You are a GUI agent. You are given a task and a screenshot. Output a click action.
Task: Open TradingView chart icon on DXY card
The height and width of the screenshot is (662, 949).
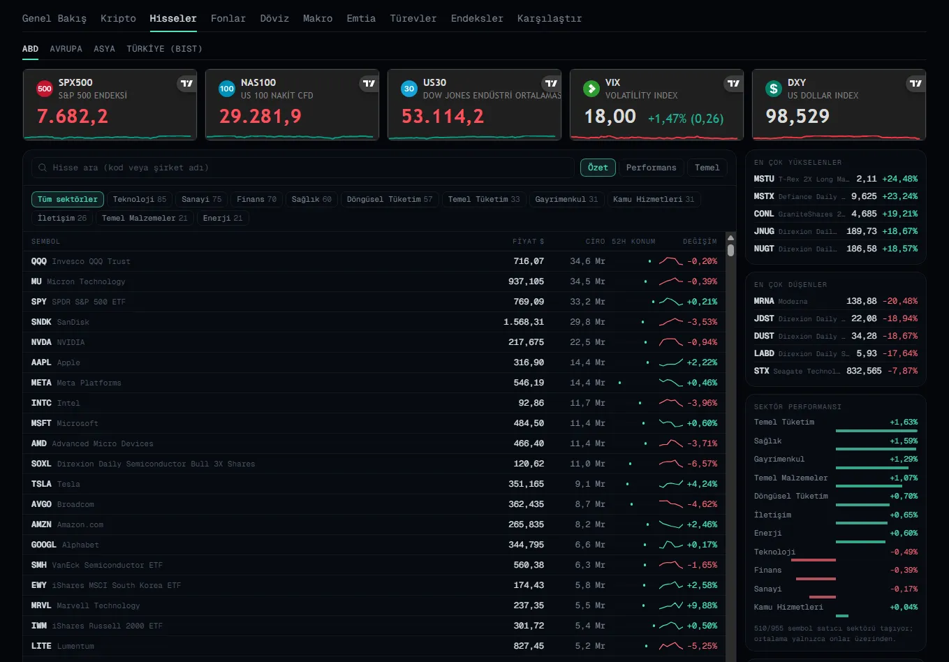pyautogui.click(x=915, y=84)
